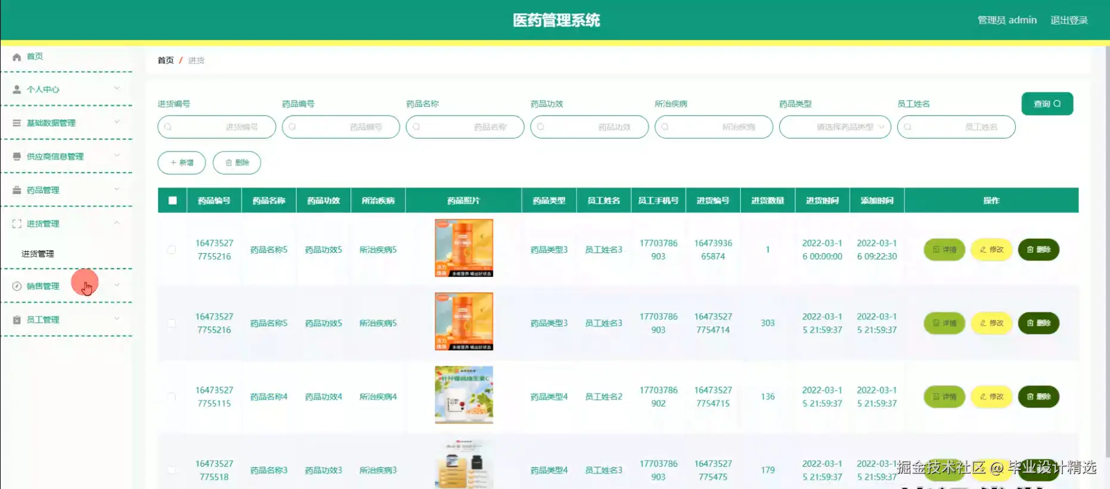This screenshot has height=489, width=1110.
Task: Expand the 药品管理 chevron
Action: (117, 189)
